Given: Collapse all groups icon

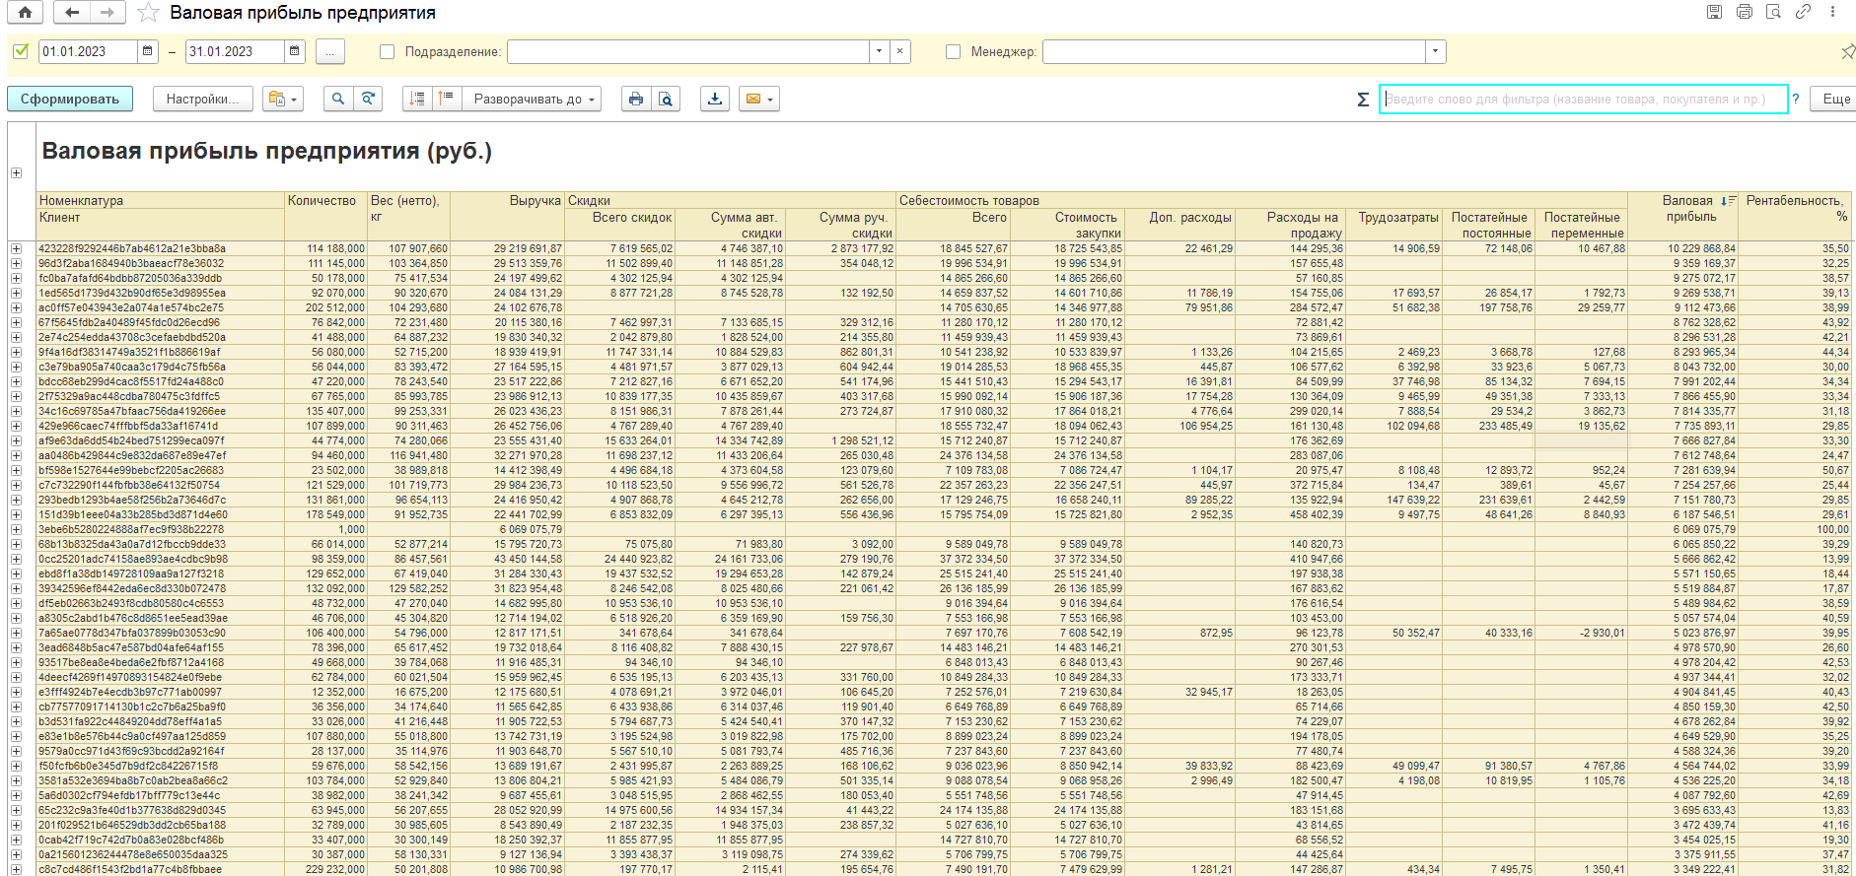Looking at the screenshot, I should click(418, 99).
